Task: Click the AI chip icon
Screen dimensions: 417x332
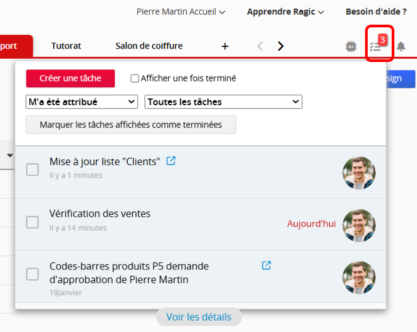Action: coord(351,46)
